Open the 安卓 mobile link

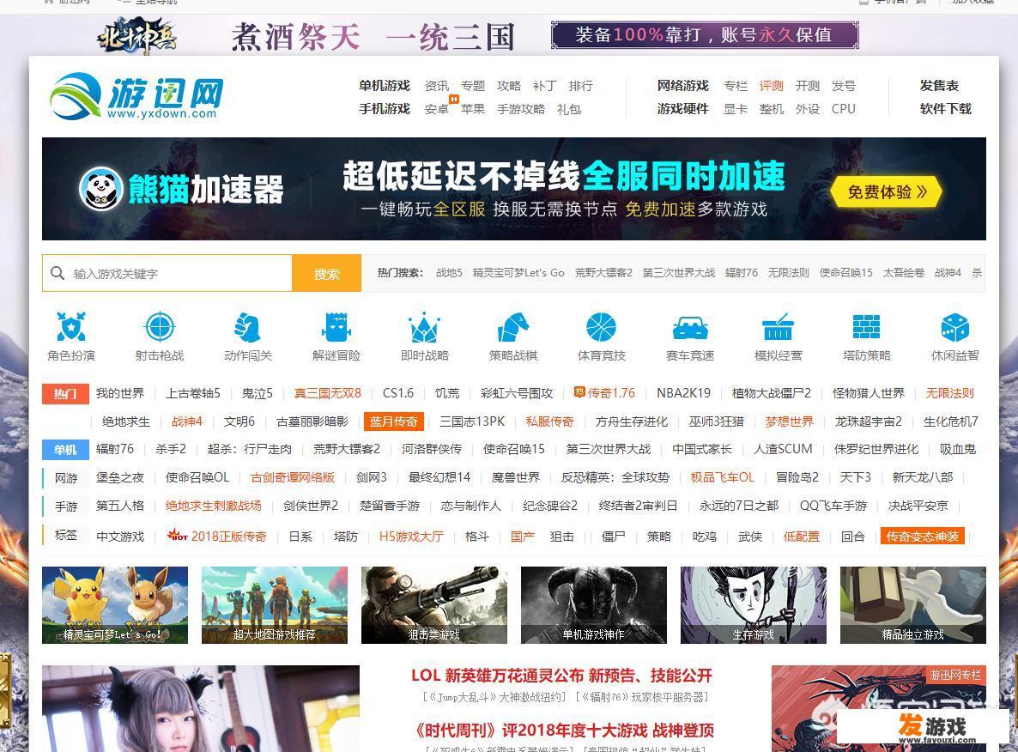pyautogui.click(x=436, y=109)
